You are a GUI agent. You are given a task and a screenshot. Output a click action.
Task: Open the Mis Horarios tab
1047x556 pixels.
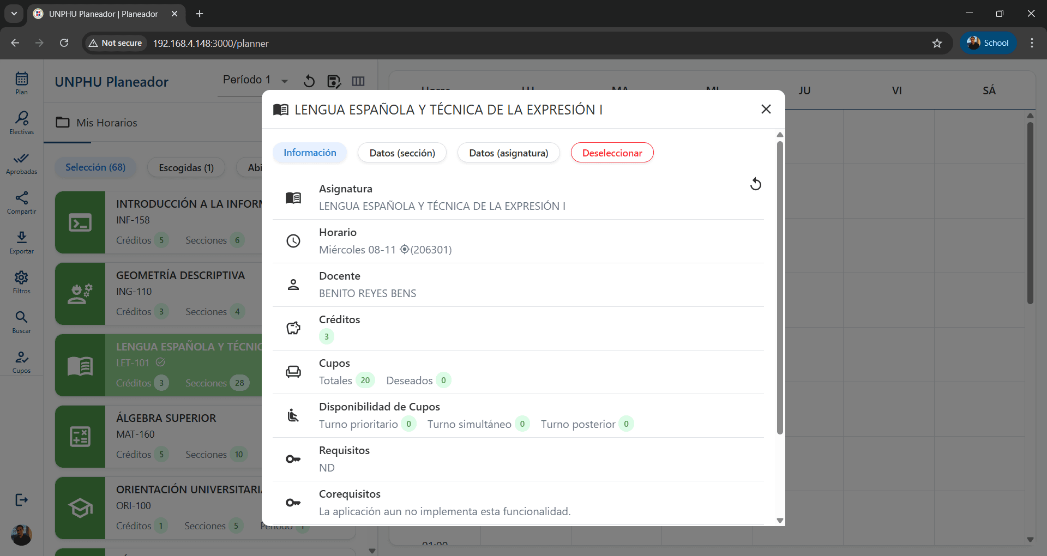click(97, 123)
